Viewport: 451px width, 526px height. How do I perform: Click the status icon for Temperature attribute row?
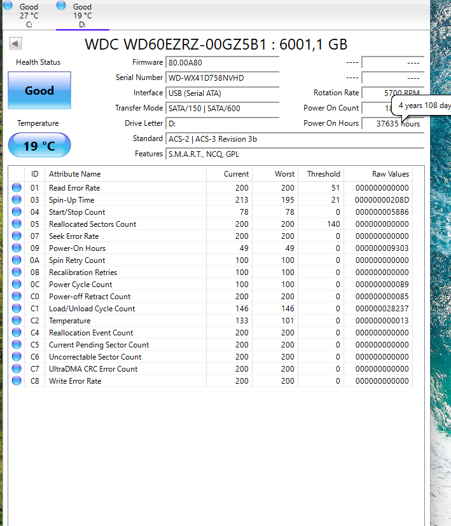[17, 320]
